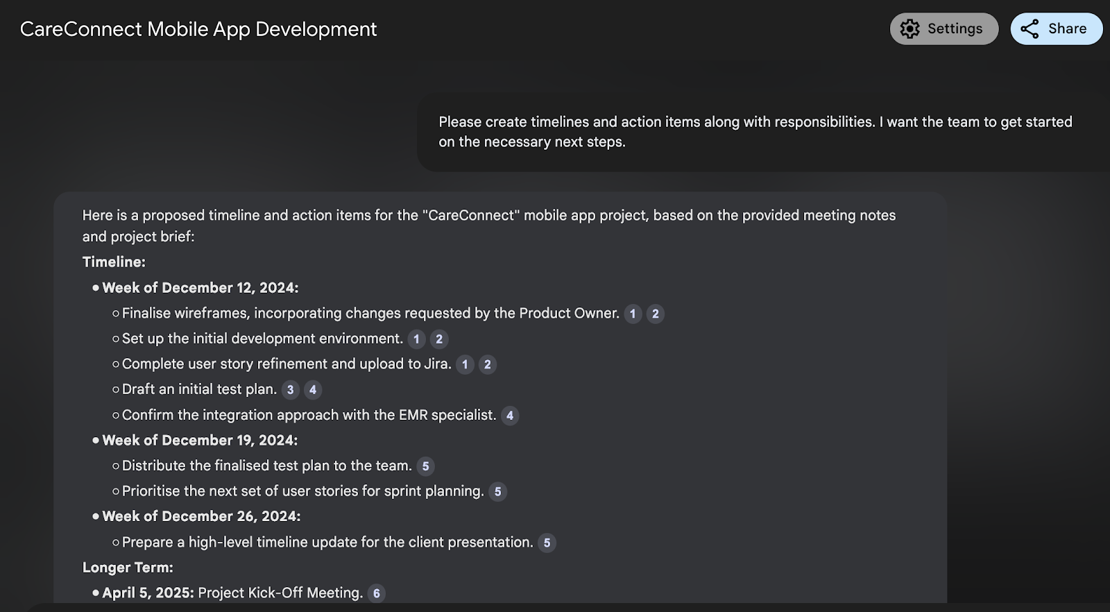Click the user prompt message bubble
Screen dimensions: 1110x612
pos(755,132)
